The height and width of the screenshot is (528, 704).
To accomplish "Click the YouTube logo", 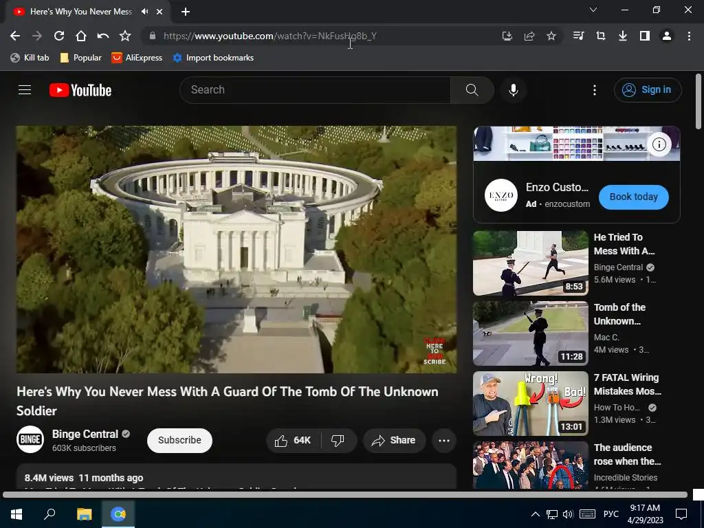I will tap(80, 90).
